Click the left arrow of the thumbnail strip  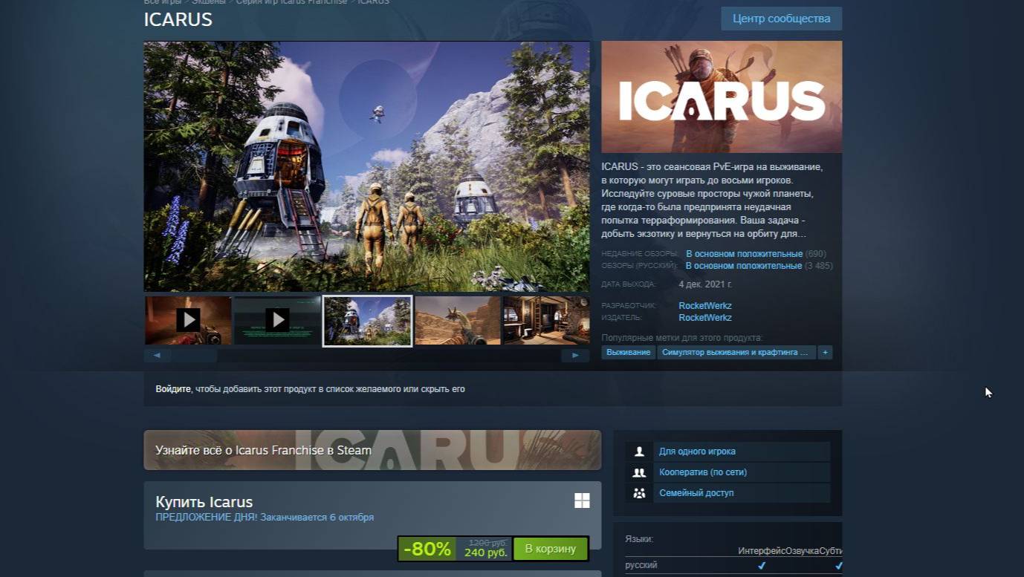pyautogui.click(x=157, y=356)
